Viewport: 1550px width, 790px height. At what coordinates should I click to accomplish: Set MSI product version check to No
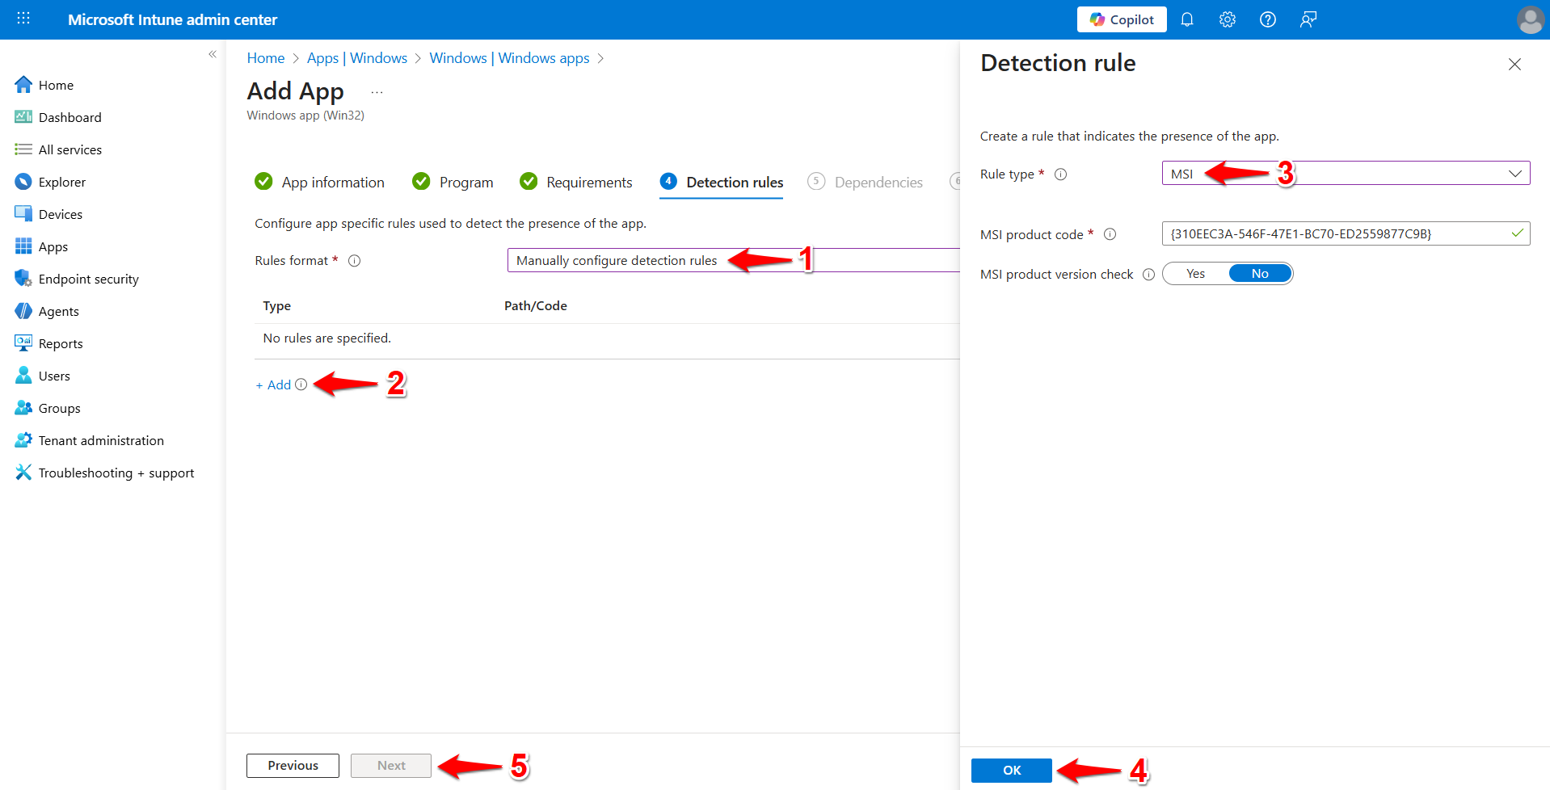tap(1260, 274)
